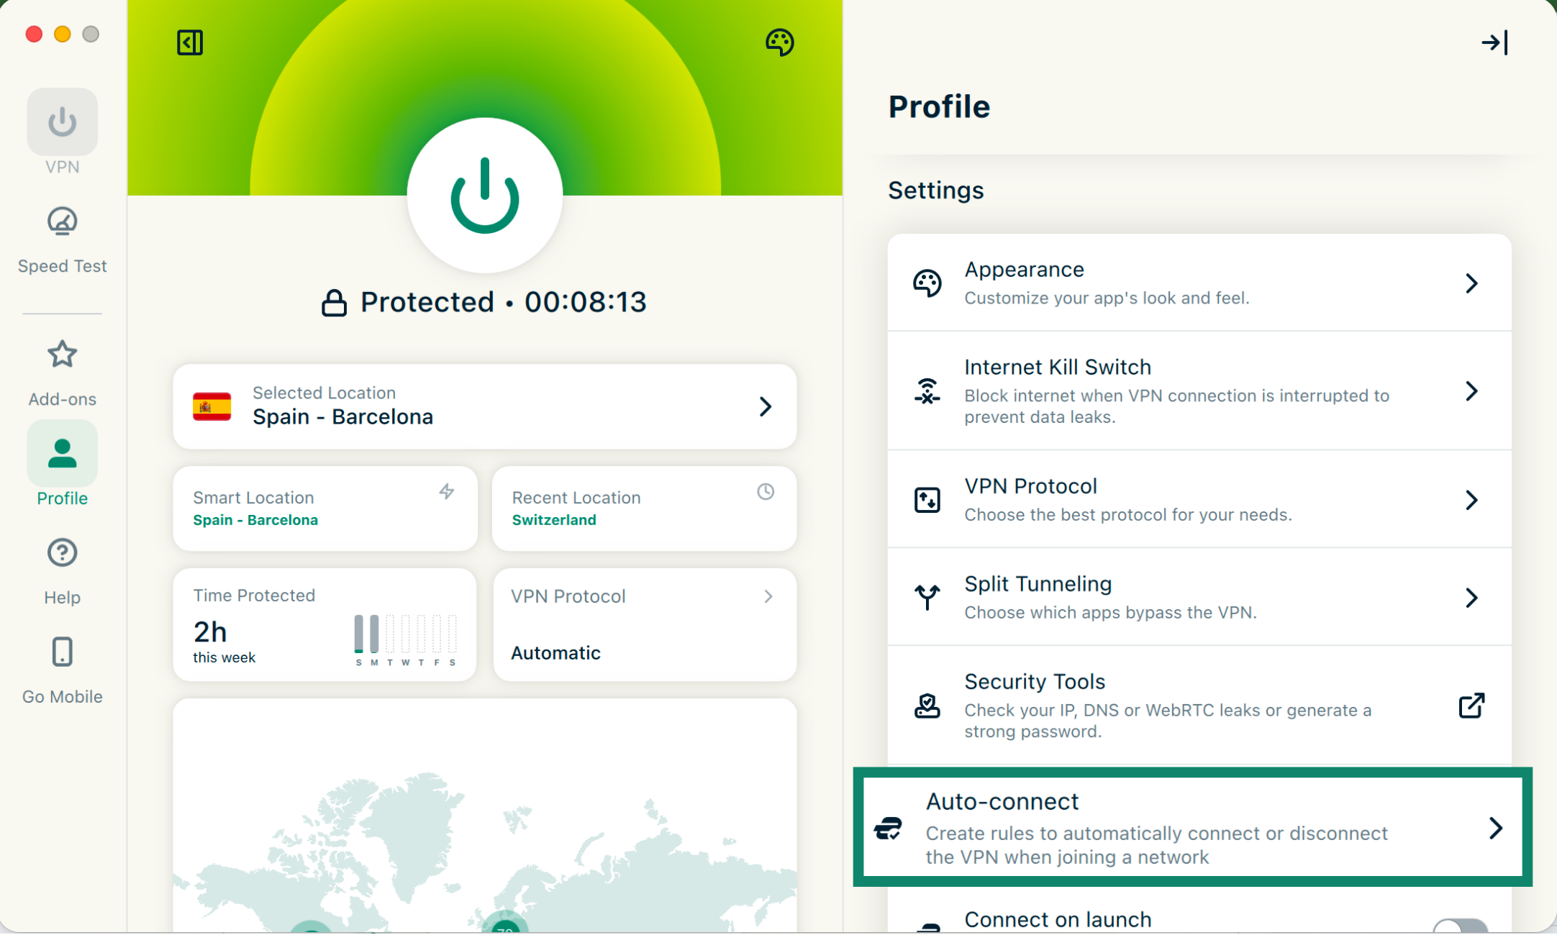Open Go Mobile phone icon

(62, 652)
